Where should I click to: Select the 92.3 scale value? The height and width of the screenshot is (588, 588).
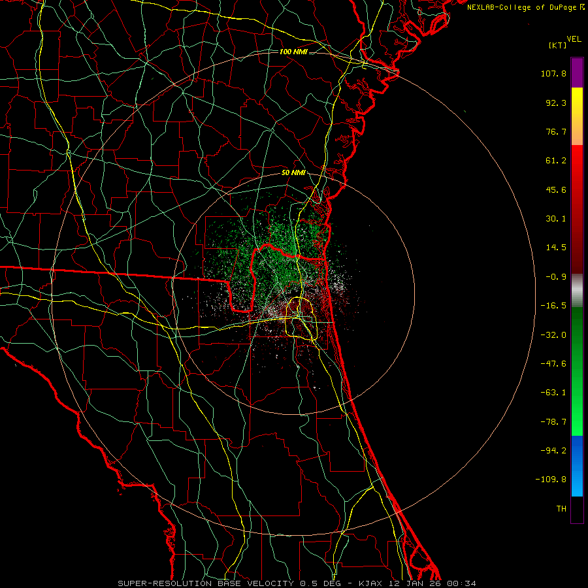(x=556, y=103)
